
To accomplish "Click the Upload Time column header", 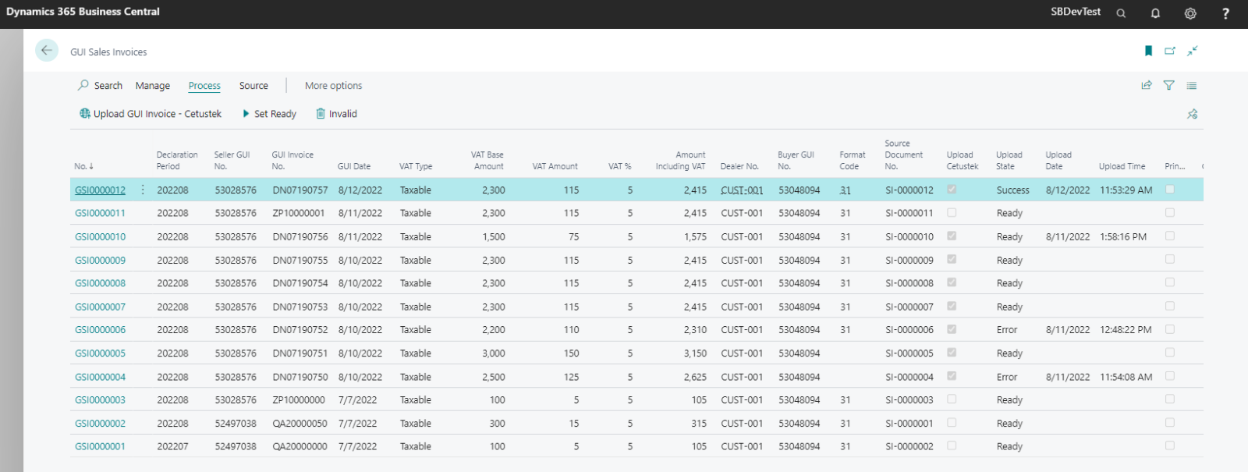I will pyautogui.click(x=1122, y=166).
